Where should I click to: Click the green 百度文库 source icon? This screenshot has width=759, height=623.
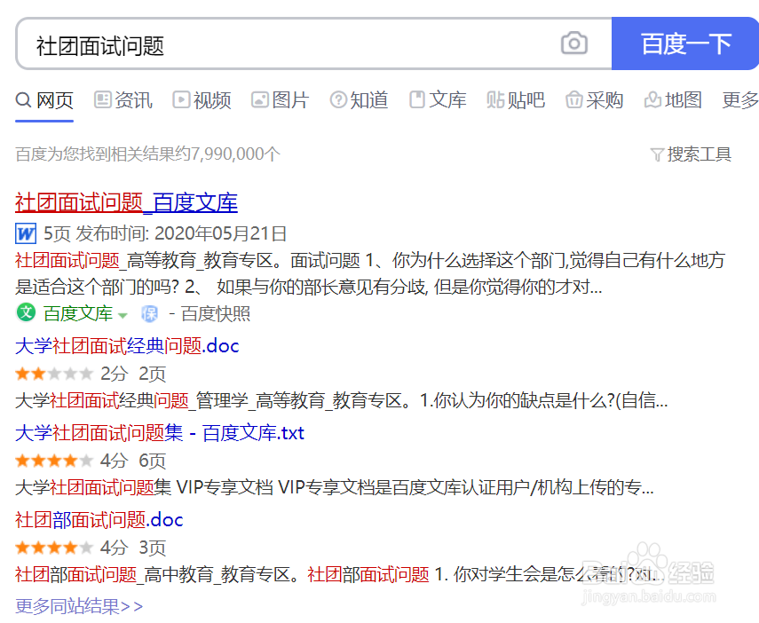pos(26,312)
